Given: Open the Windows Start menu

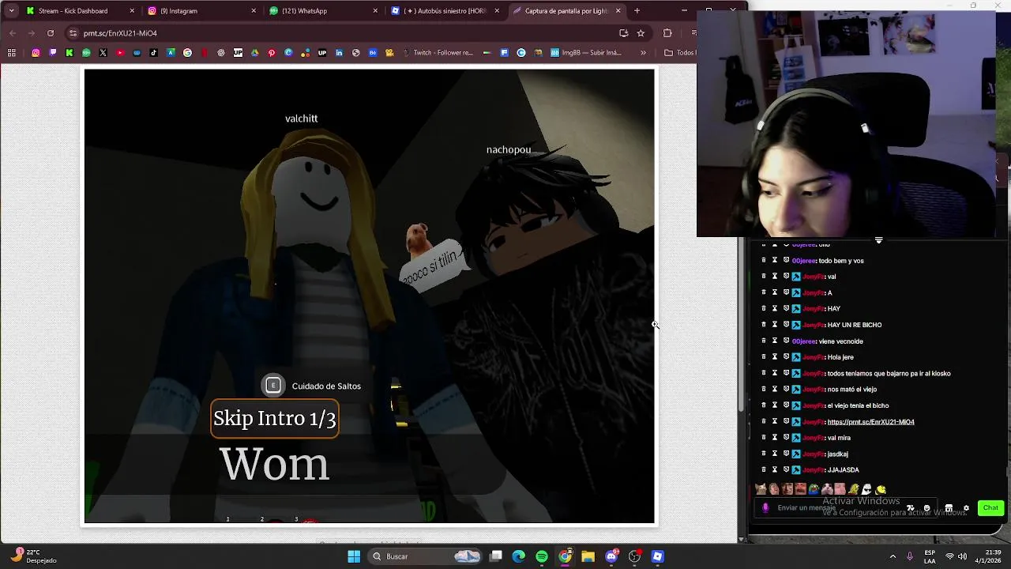Looking at the screenshot, I should click(x=354, y=556).
